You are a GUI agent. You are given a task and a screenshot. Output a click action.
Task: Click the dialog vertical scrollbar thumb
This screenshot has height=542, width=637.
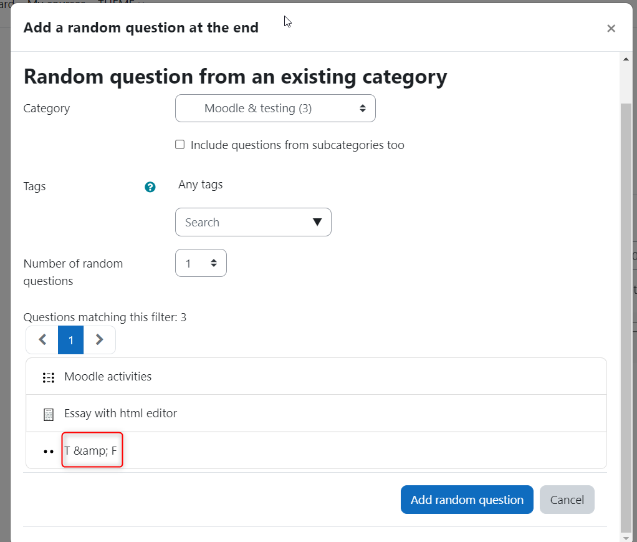[626, 317]
